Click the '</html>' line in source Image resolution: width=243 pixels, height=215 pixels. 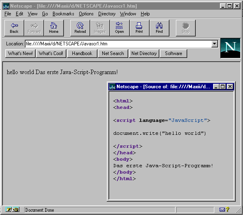(125, 179)
